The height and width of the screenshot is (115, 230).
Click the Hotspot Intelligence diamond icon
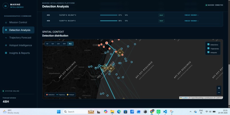(6, 45)
